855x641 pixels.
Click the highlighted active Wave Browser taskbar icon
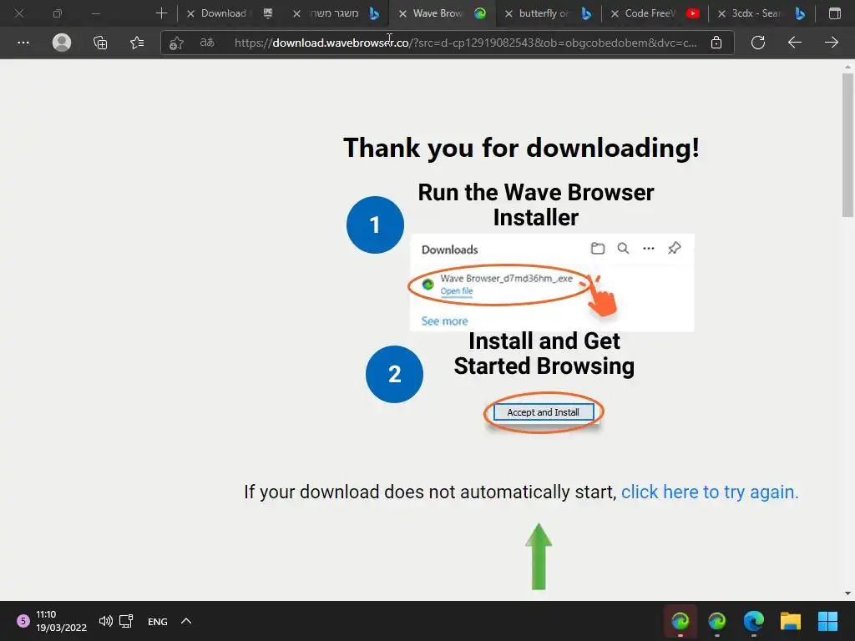point(680,621)
